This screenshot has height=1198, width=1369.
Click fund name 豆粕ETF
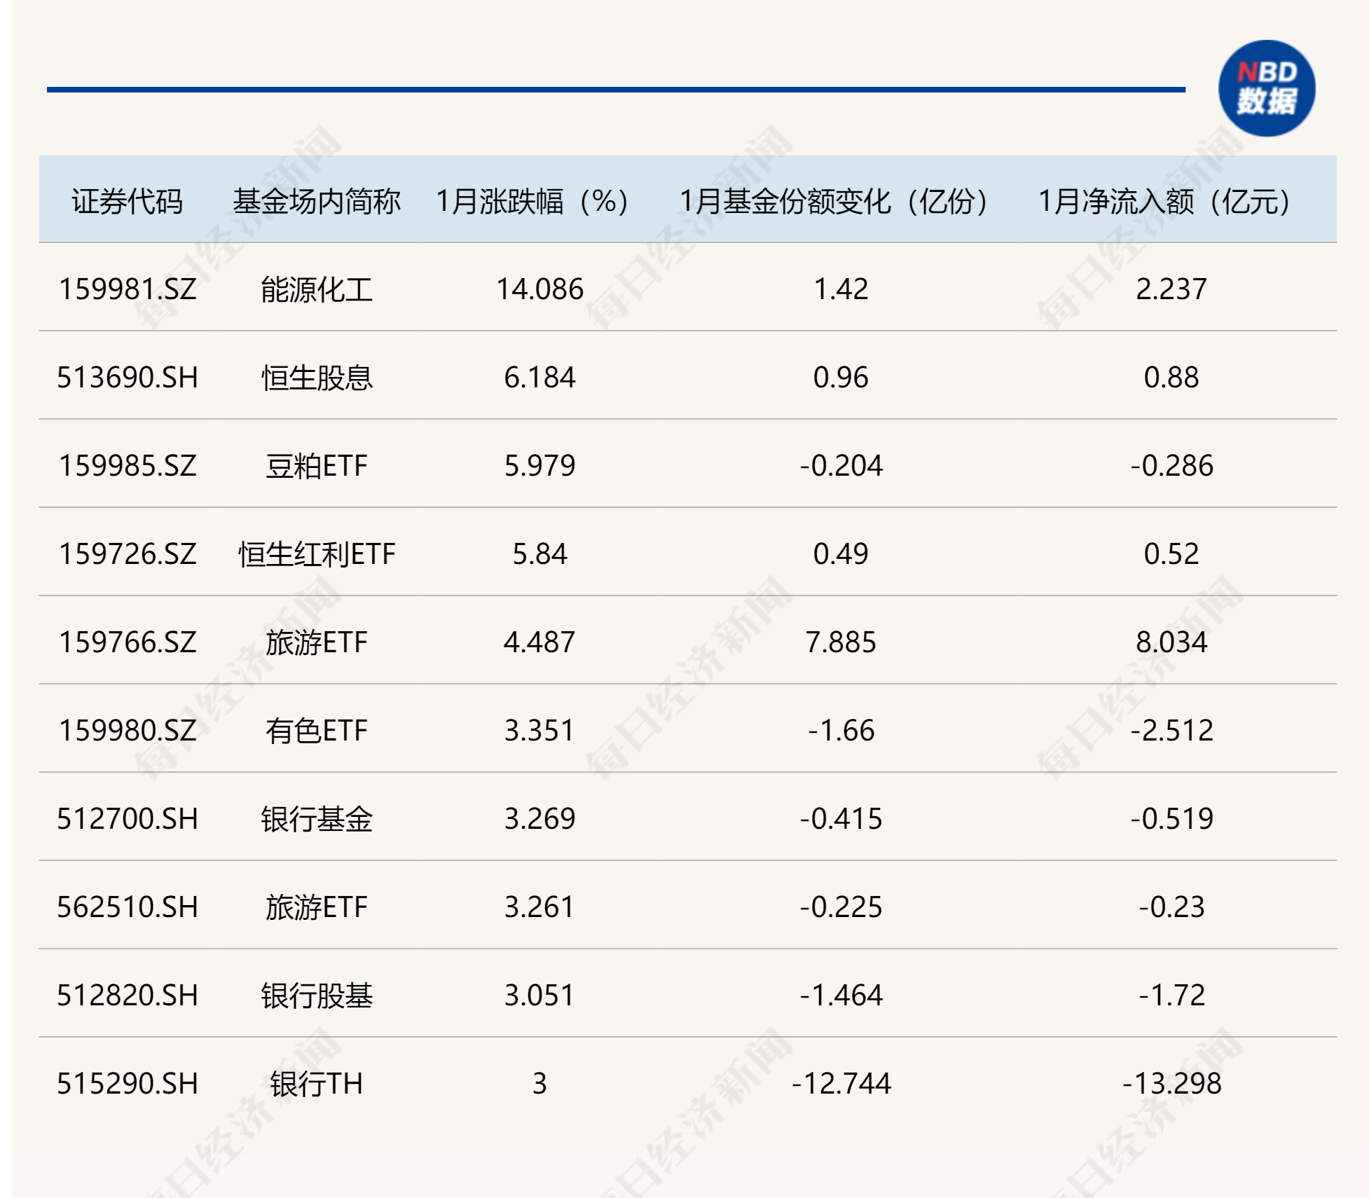[317, 466]
